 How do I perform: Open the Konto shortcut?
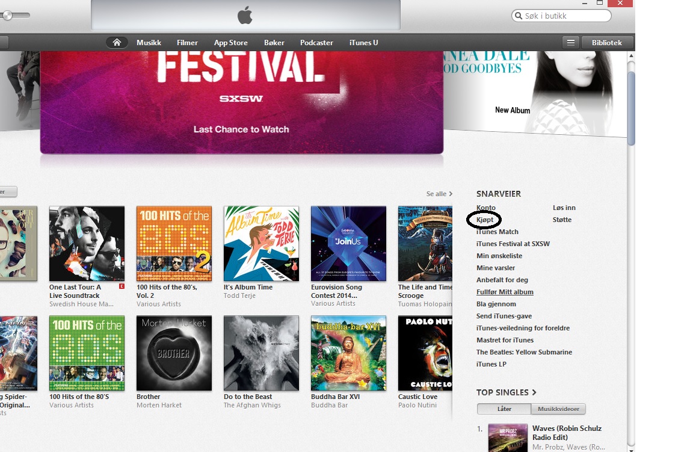(485, 208)
